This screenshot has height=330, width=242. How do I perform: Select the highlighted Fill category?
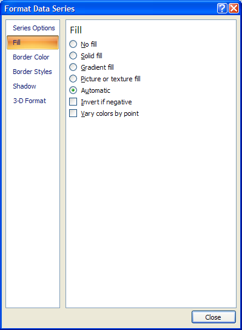33,42
